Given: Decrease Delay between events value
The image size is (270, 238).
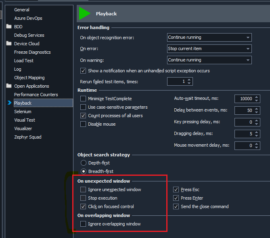Looking at the screenshot, I should tap(257, 112).
